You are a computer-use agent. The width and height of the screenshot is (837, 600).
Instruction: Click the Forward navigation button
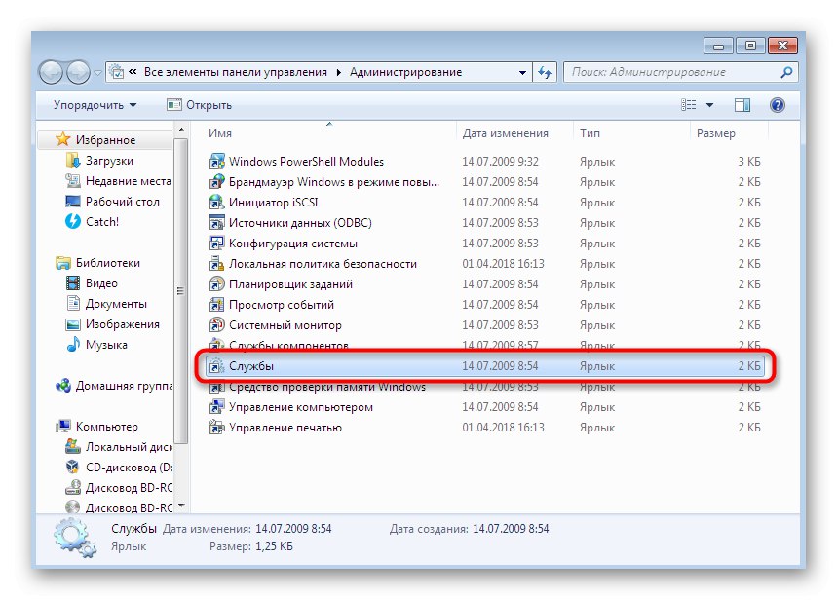click(x=78, y=73)
